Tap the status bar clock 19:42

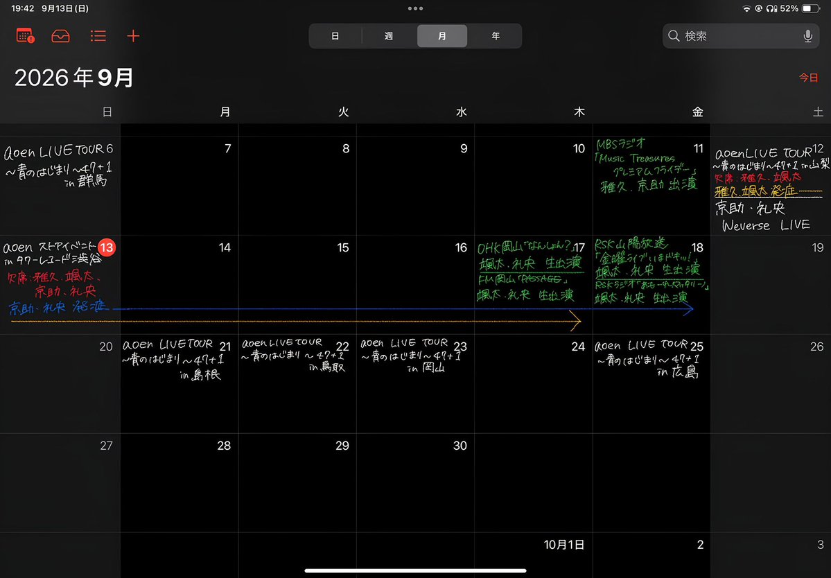[x=22, y=8]
